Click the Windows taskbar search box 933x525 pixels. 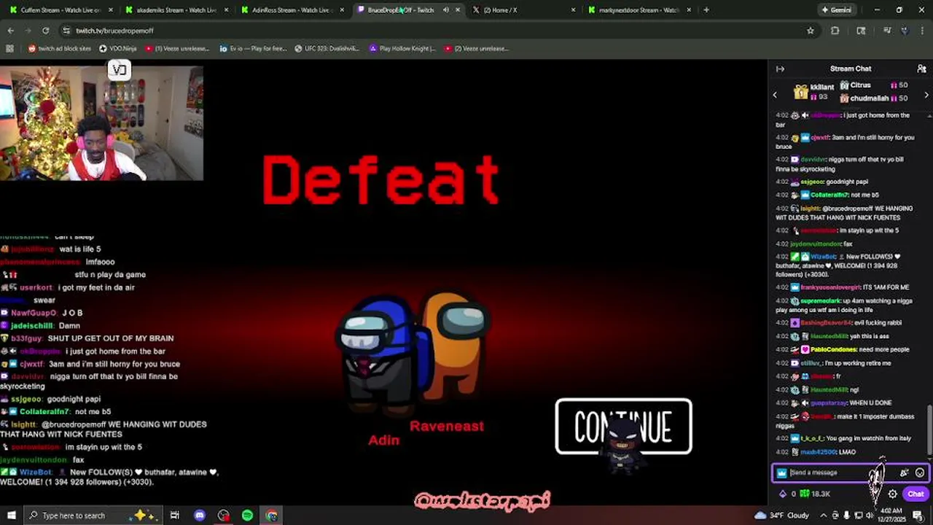[92, 516]
